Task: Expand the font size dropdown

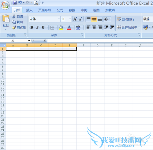Action: [70, 19]
